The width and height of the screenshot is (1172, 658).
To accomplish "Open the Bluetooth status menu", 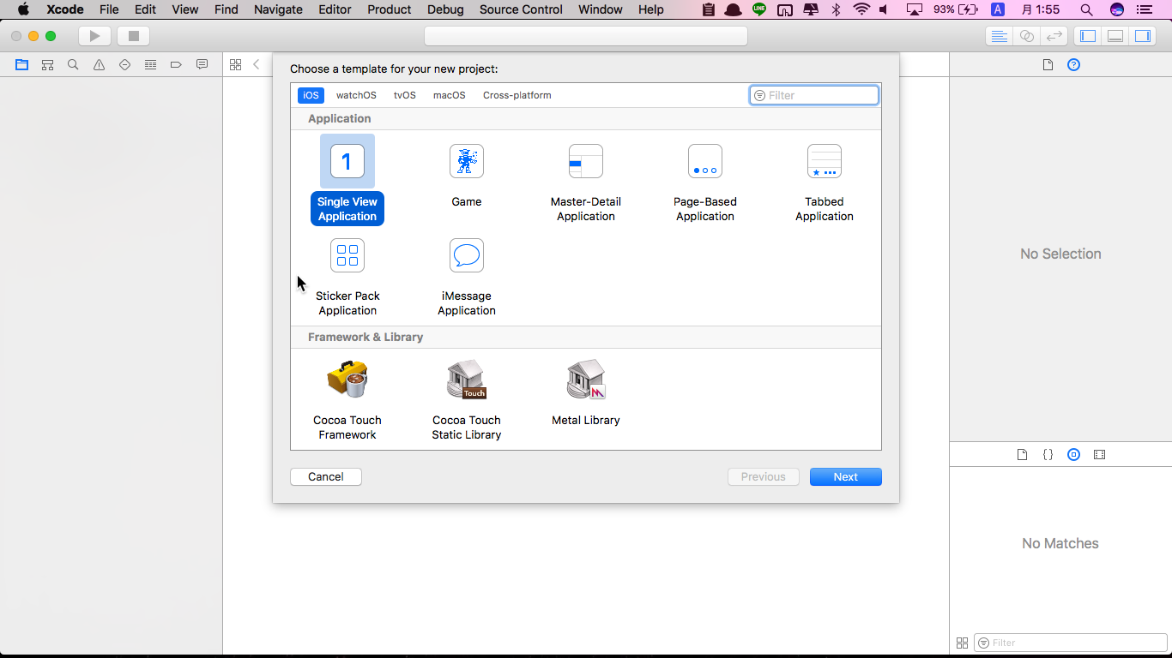I will pyautogui.click(x=836, y=9).
